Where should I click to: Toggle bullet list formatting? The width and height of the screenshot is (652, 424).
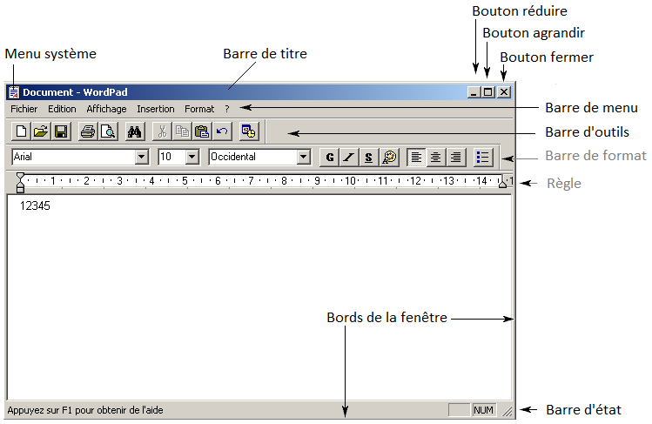pyautogui.click(x=483, y=157)
